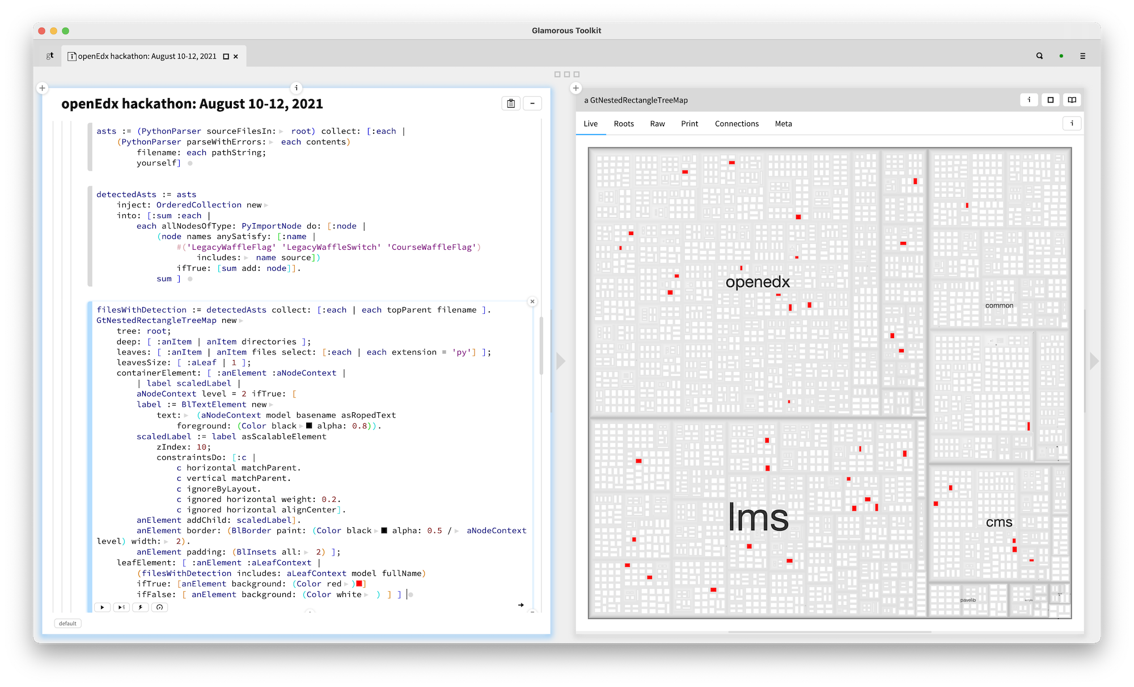Click the minus button in the page header
The width and height of the screenshot is (1134, 687).
click(532, 103)
